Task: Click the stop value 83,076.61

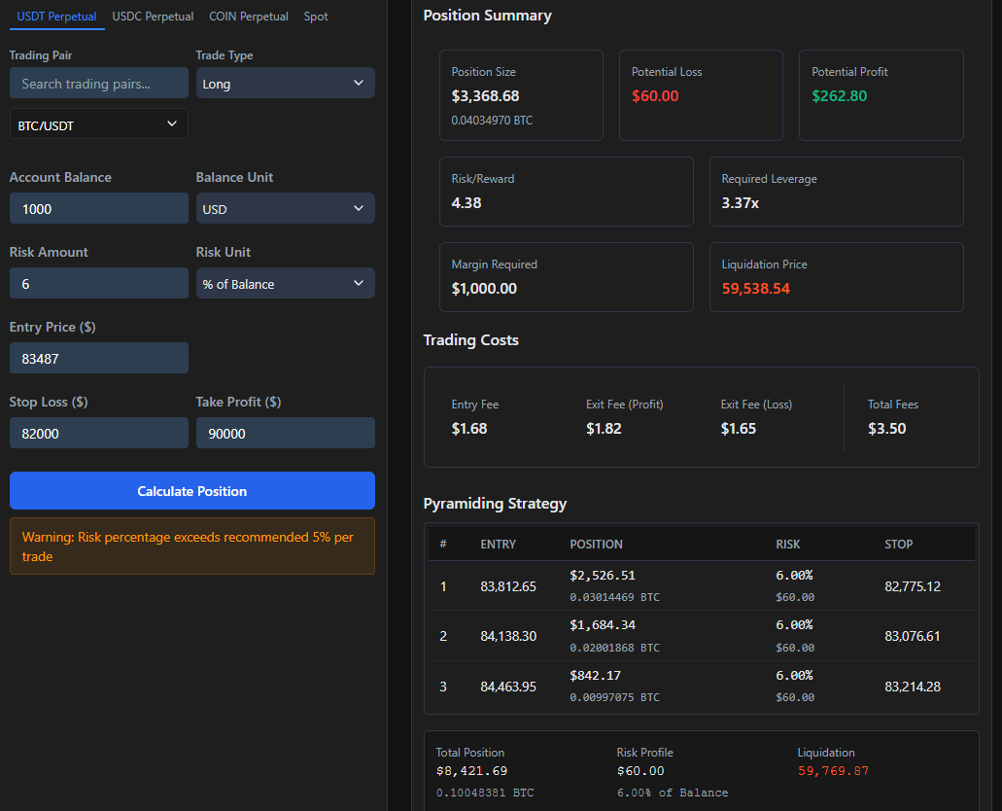Action: 913,636
